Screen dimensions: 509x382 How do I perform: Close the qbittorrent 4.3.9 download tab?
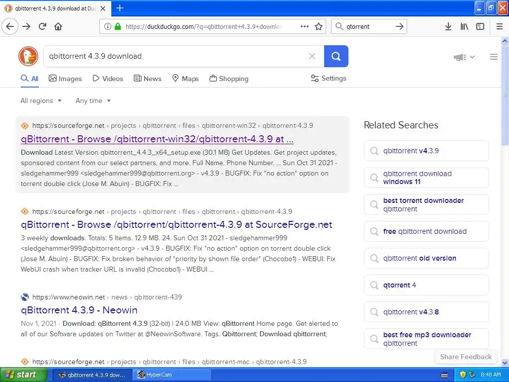point(103,8)
